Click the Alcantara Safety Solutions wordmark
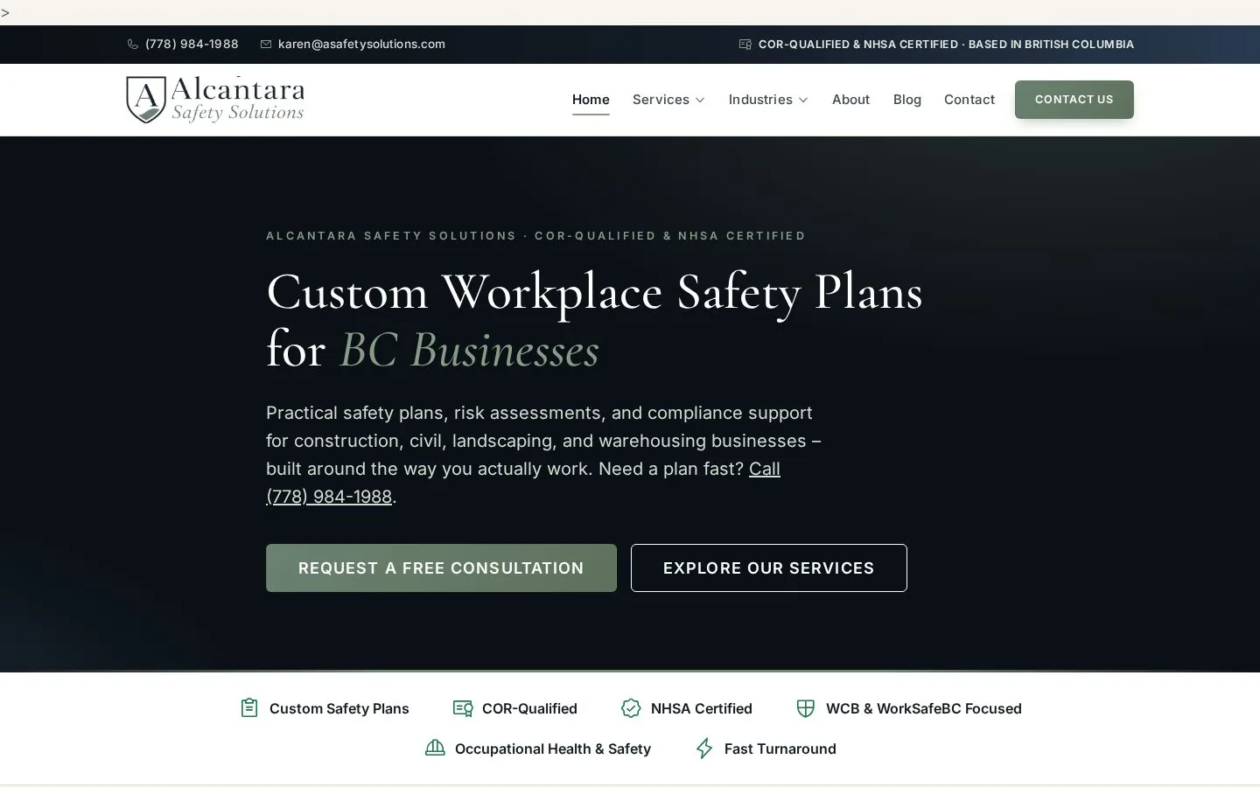 pos(238,100)
